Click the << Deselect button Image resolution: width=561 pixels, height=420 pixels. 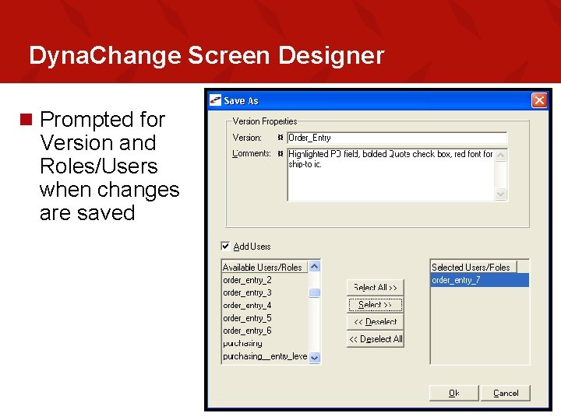pos(376,322)
